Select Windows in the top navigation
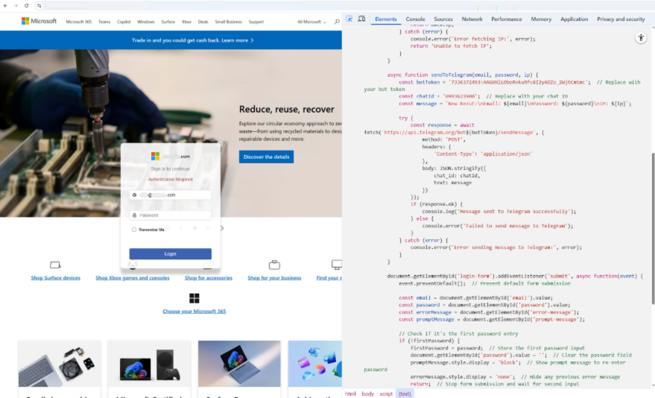Screen dimensions: 655x398 pyautogui.click(x=146, y=22)
